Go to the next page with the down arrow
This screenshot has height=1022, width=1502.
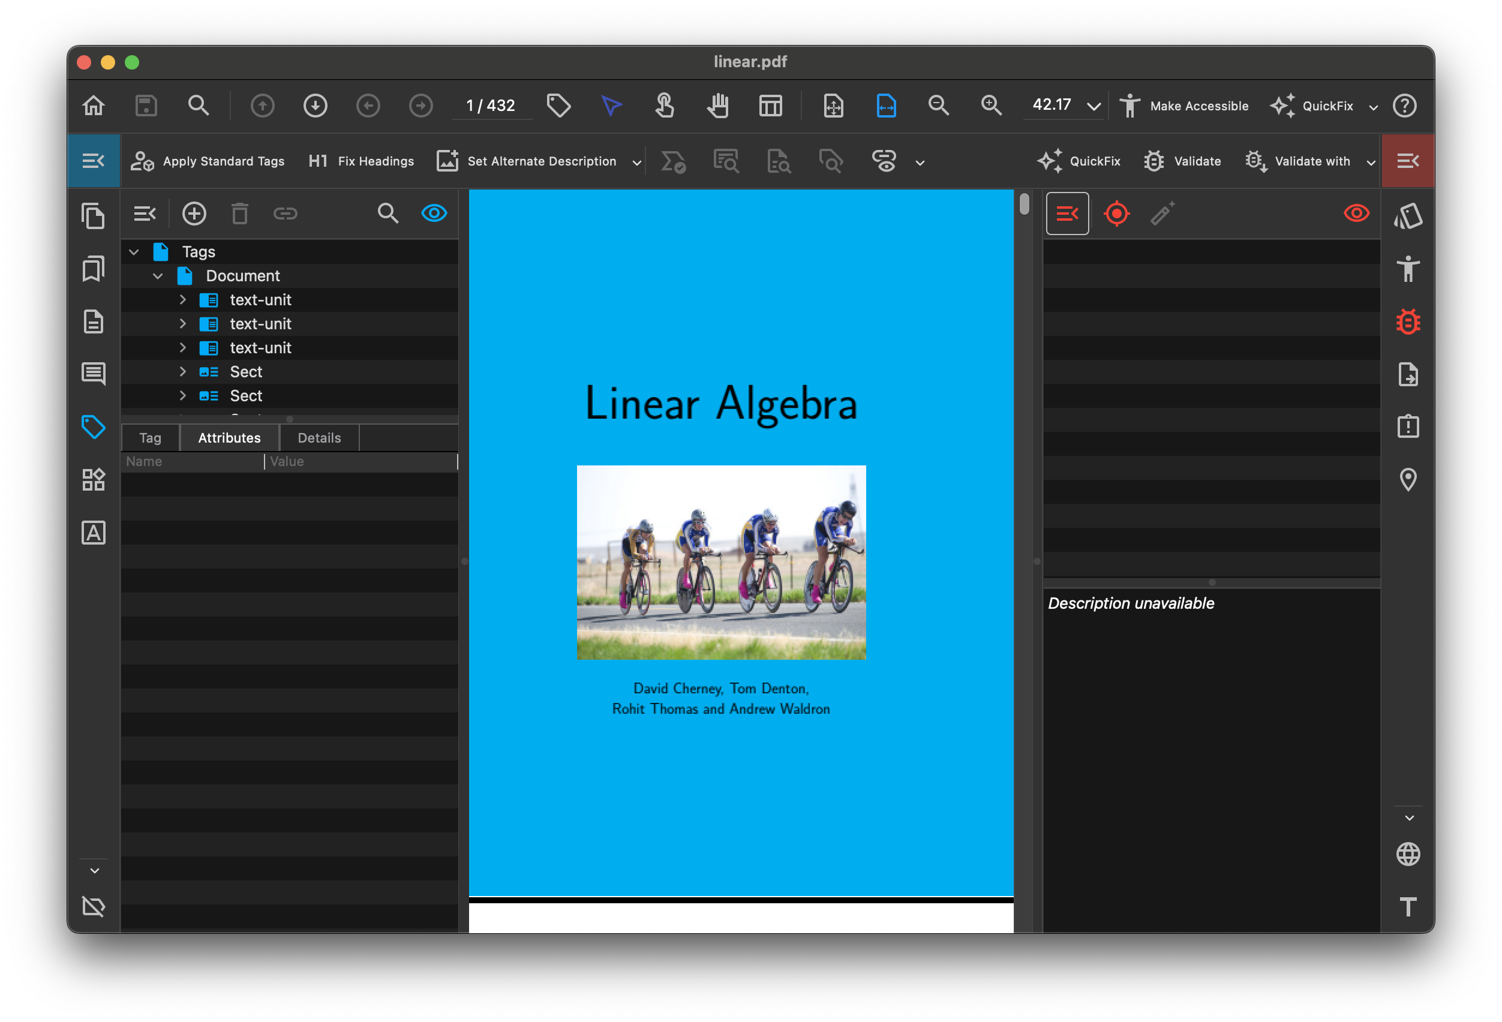click(316, 106)
